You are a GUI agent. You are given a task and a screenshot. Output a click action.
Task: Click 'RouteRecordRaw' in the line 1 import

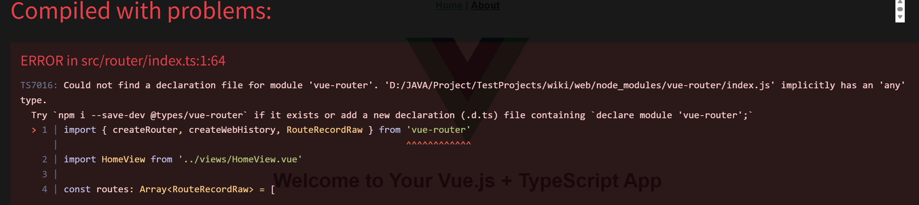coord(324,130)
